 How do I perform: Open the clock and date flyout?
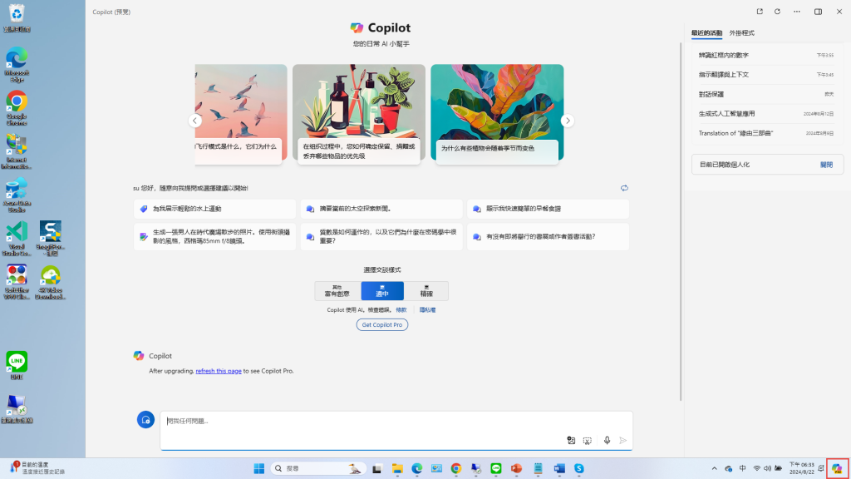pos(802,468)
